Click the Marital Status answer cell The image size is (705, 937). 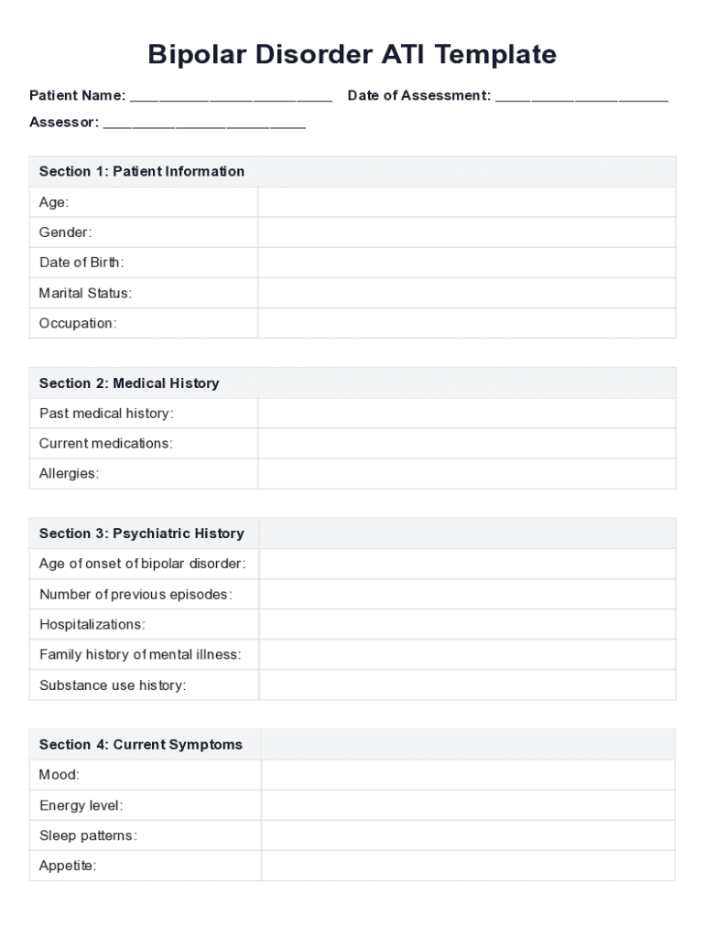coord(467,293)
